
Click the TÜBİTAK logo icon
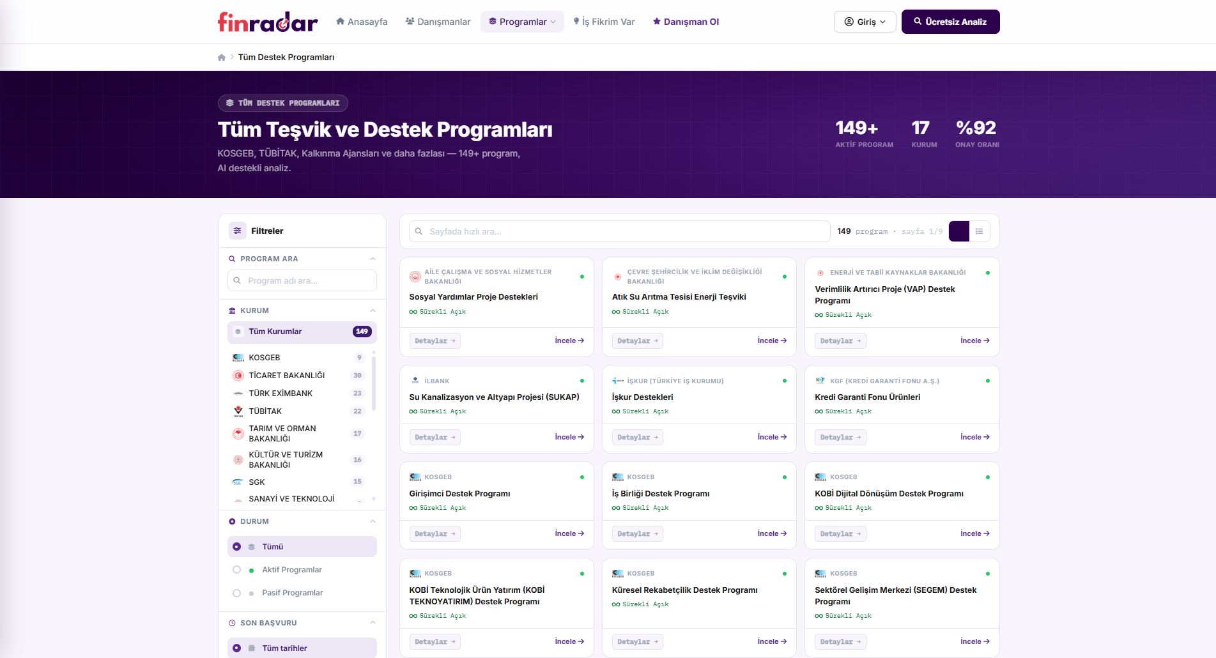pyautogui.click(x=238, y=411)
